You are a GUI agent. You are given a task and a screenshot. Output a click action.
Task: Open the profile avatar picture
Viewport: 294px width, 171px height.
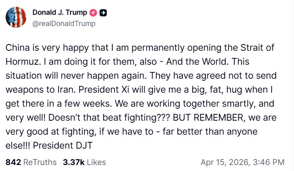(16, 17)
